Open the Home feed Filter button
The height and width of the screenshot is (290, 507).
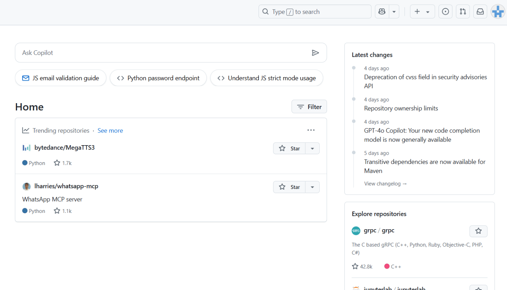point(309,107)
